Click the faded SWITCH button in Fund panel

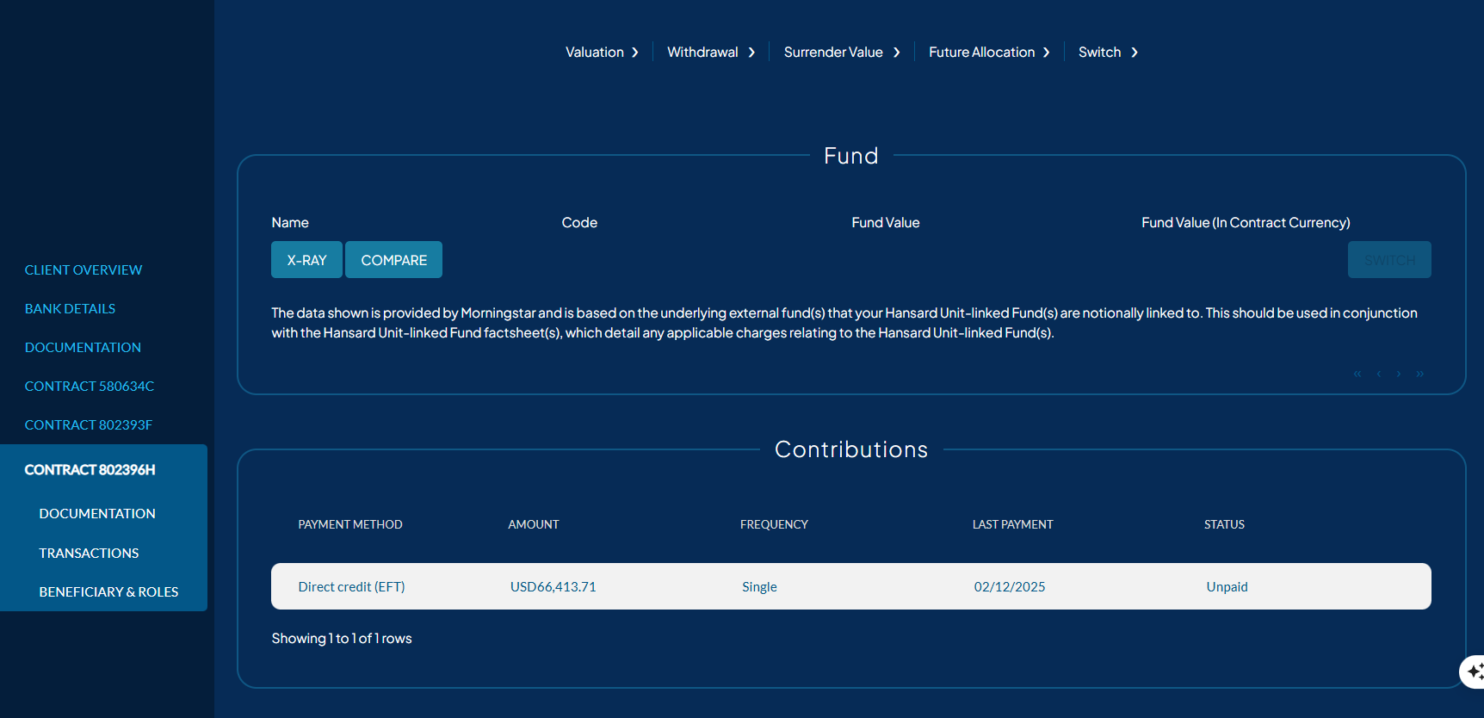(x=1389, y=260)
